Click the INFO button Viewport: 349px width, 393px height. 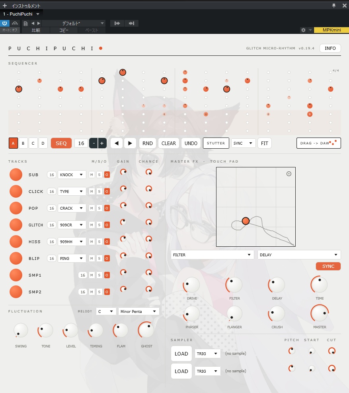[330, 48]
